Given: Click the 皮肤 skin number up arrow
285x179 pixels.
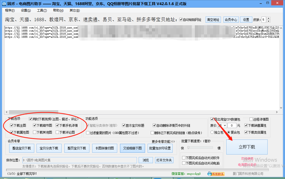Looking at the screenshot, I should pos(268,18).
